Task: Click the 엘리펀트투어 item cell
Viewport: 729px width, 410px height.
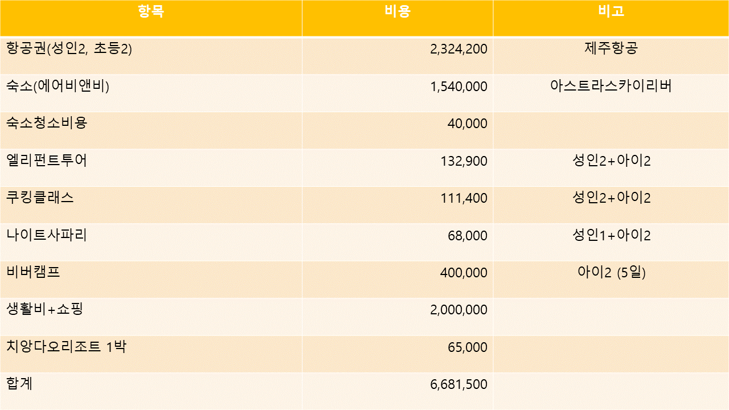Action: point(47,161)
